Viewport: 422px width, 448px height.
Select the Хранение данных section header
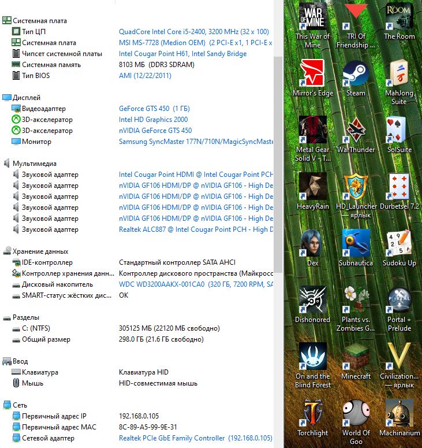click(x=35, y=251)
